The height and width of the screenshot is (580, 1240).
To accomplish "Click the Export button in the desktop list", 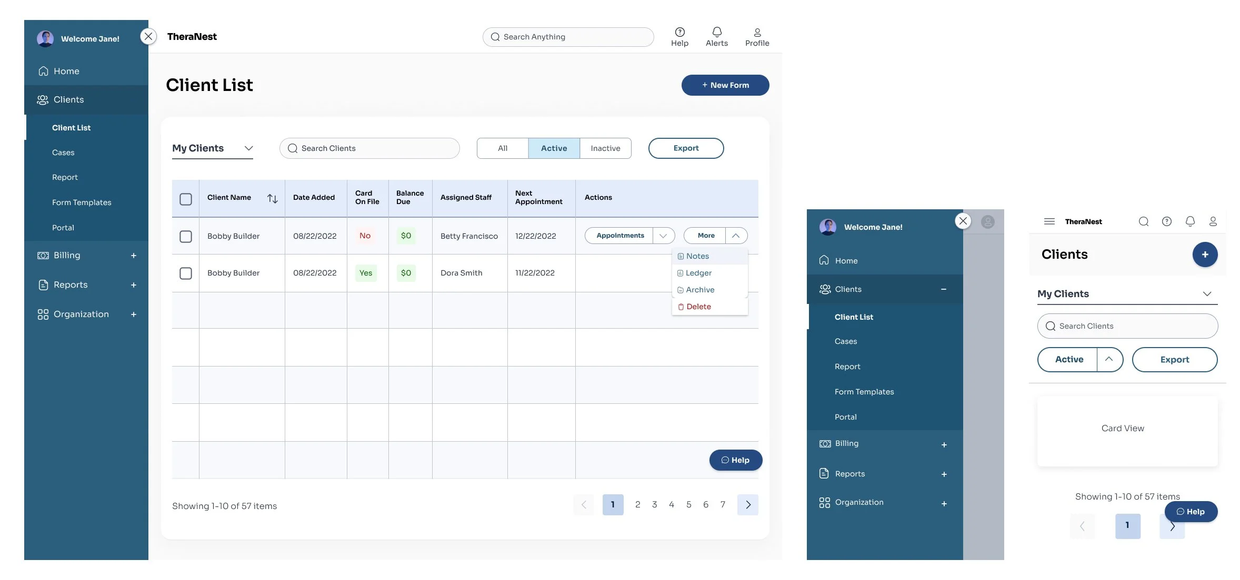I will coord(686,148).
